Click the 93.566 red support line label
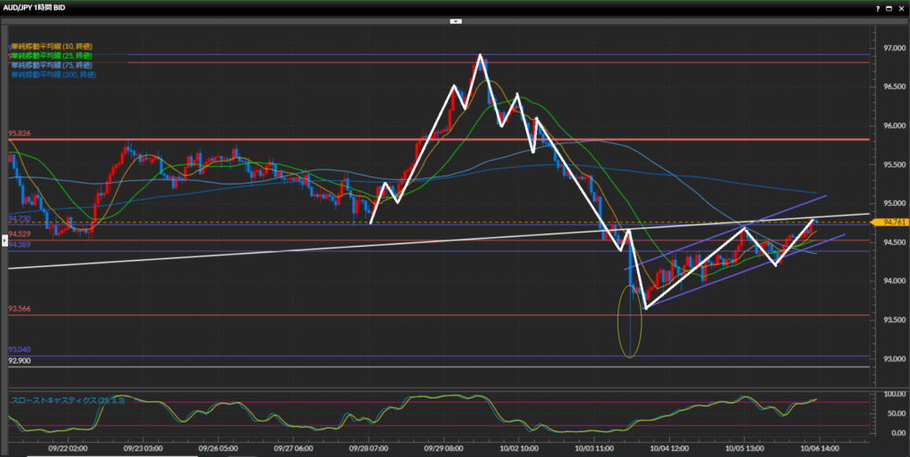 20,309
